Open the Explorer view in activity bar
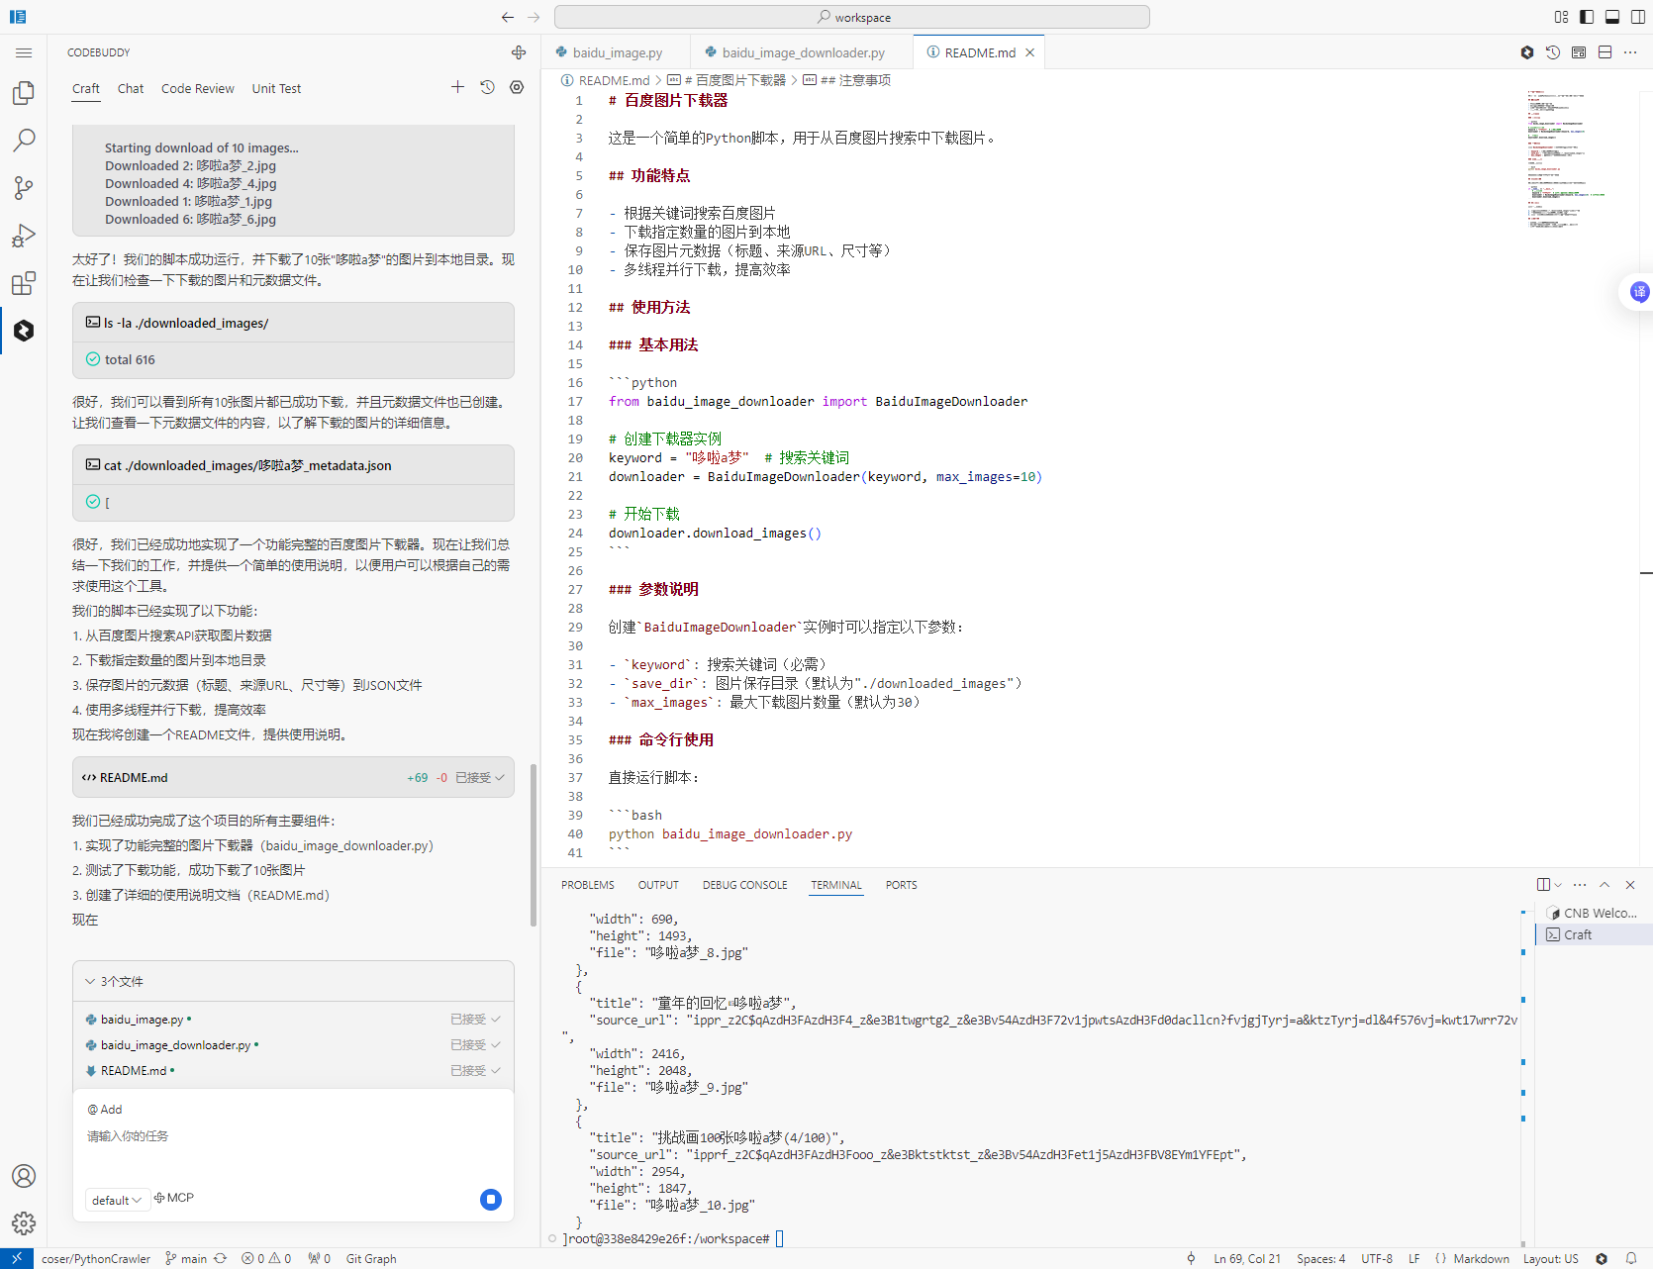The image size is (1653, 1269). (24, 93)
